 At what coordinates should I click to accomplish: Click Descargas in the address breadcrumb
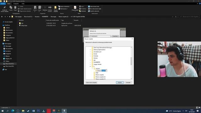tap(53, 17)
